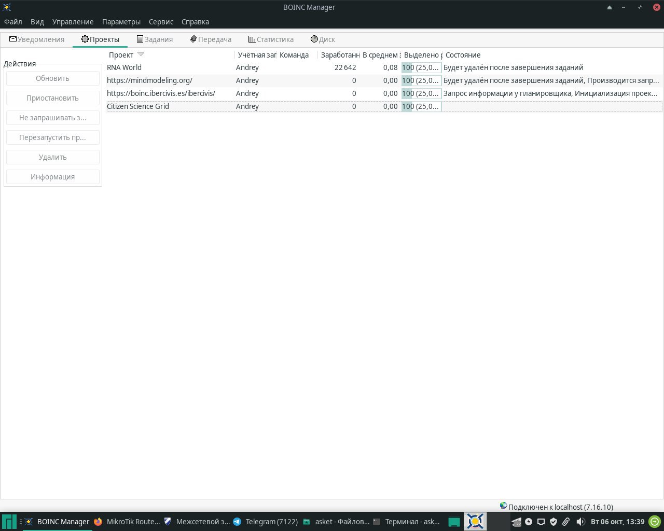664x531 pixels.
Task: Click the Перезапустить пр... button
Action: click(52, 137)
